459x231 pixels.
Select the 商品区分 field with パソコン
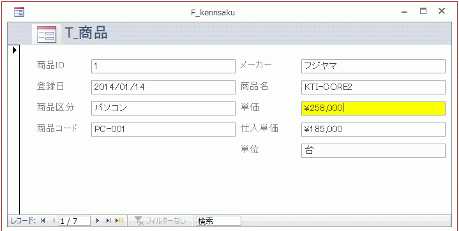point(163,108)
